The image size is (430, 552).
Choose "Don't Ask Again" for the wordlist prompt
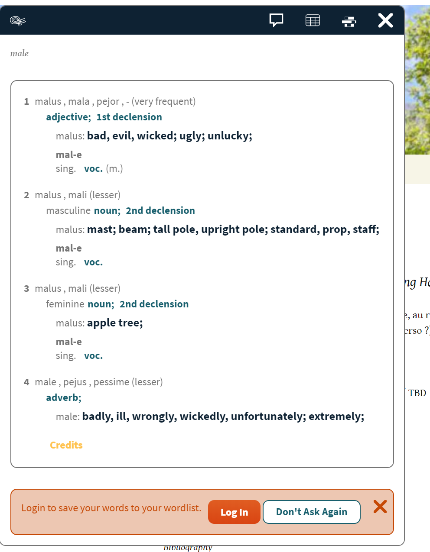tap(311, 512)
